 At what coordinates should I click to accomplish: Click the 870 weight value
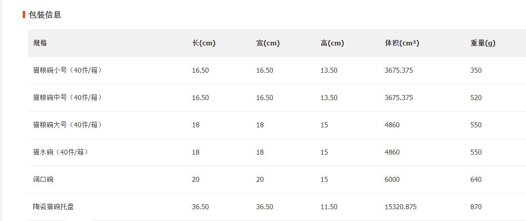pos(476,207)
